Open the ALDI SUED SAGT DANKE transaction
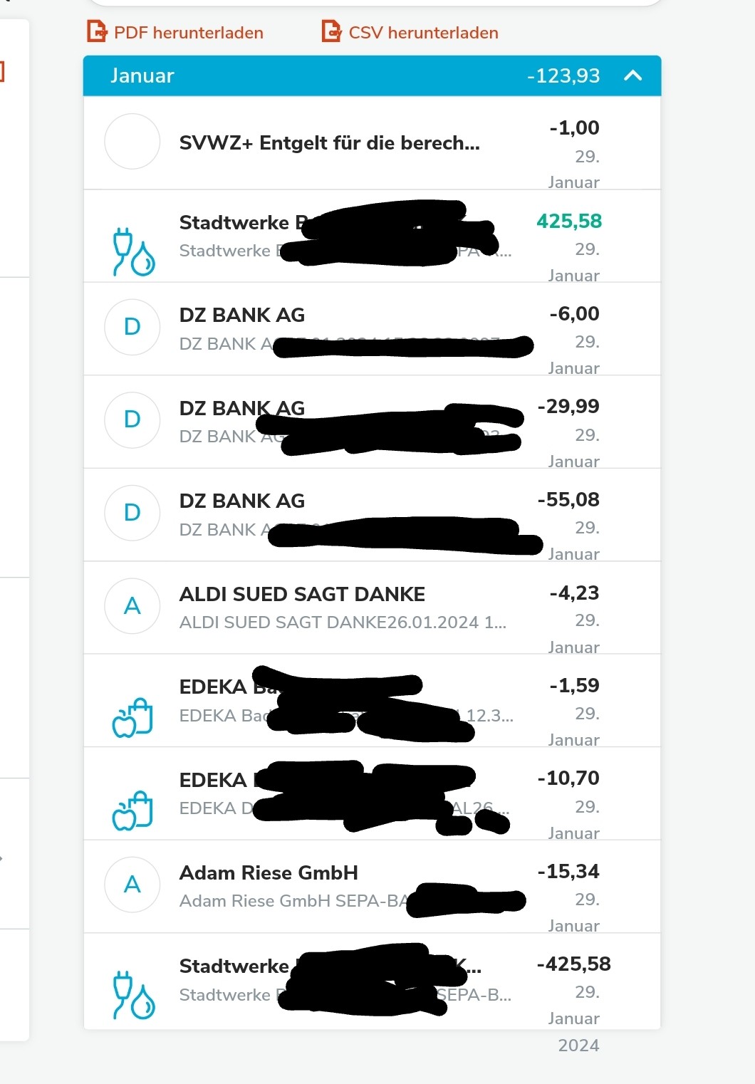 pyautogui.click(x=302, y=594)
